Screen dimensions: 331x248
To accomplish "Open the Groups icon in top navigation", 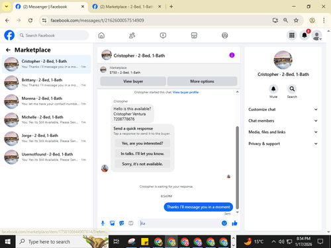I will (x=224, y=35).
